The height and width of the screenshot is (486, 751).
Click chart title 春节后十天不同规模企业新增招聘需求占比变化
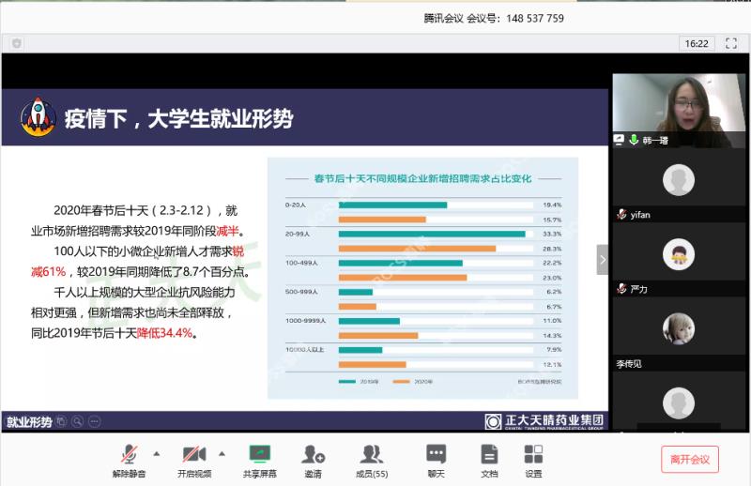[x=423, y=178]
